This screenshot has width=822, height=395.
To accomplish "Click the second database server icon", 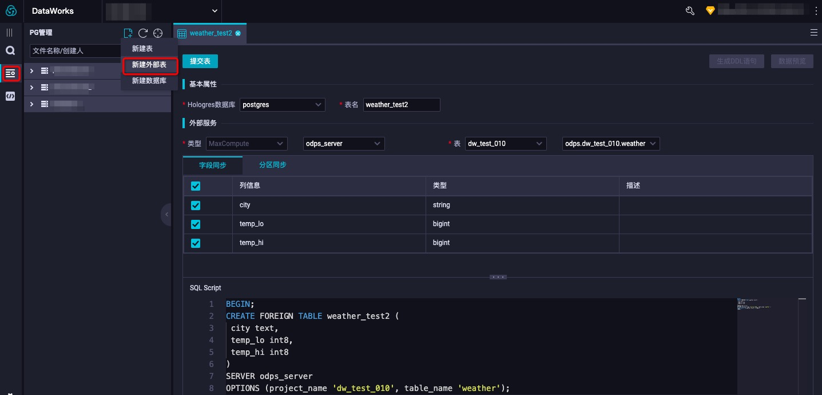I will pos(45,88).
